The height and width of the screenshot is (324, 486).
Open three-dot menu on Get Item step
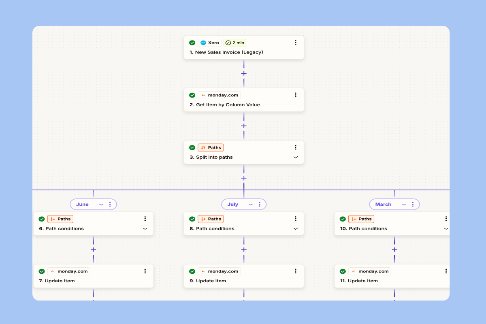[296, 95]
